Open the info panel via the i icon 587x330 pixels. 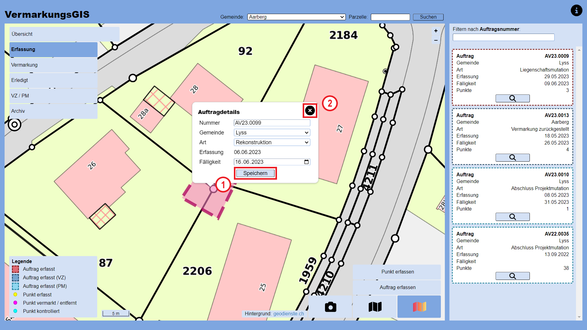pos(577,10)
